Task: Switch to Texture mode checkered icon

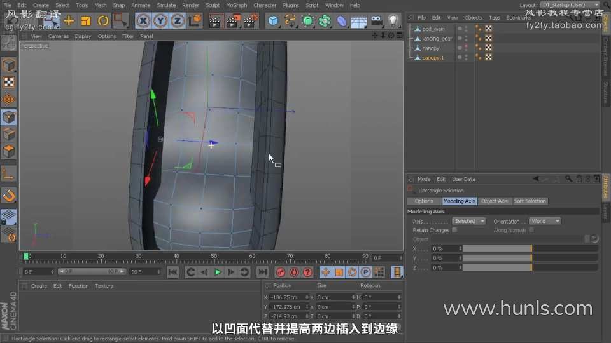Action: click(8, 82)
